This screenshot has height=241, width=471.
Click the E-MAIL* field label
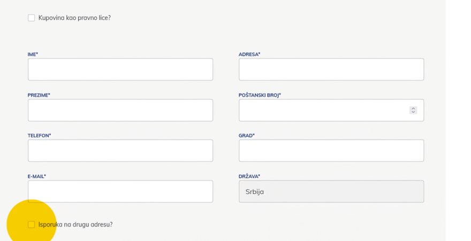(36, 176)
